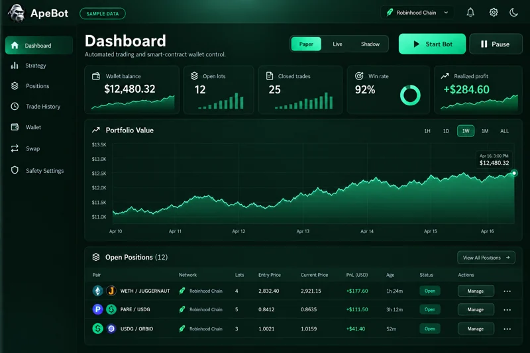The image size is (530, 353).
Task: Click the WETH token icon
Action: coord(97,291)
